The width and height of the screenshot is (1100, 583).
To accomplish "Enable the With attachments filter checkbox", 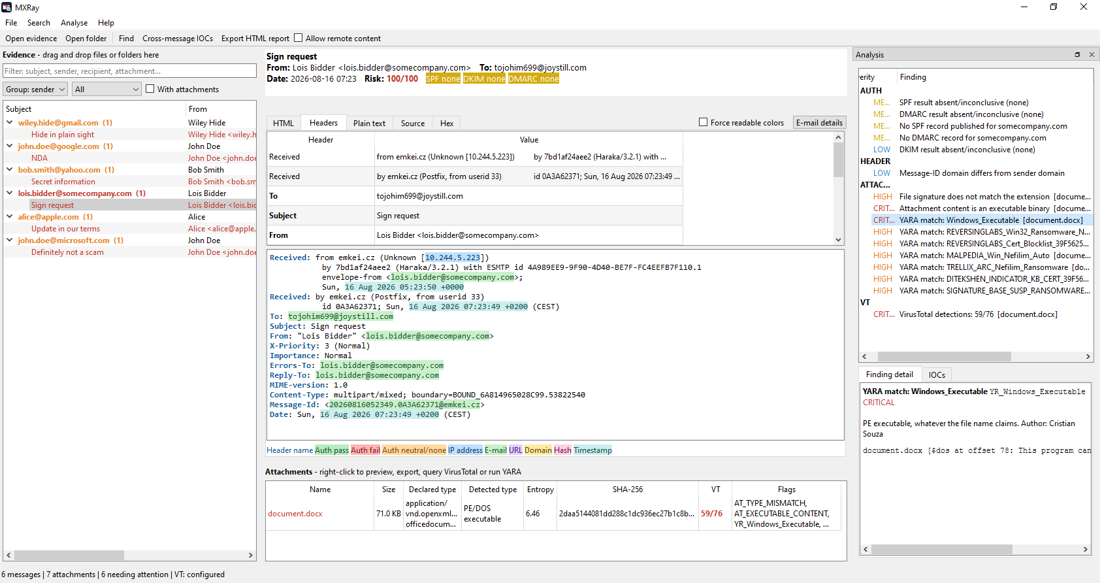I will [150, 89].
